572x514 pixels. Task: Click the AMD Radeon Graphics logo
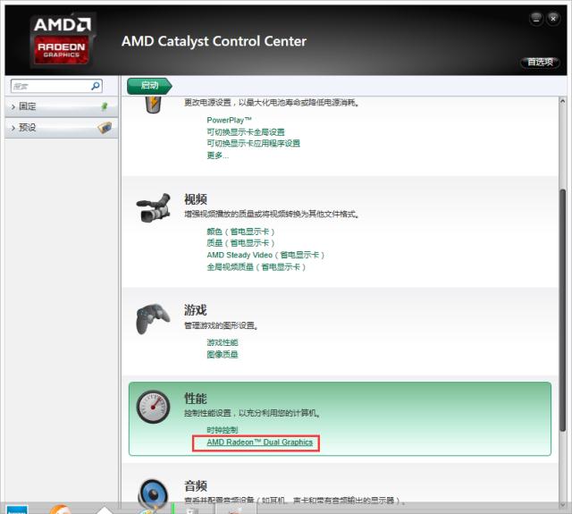[x=62, y=40]
